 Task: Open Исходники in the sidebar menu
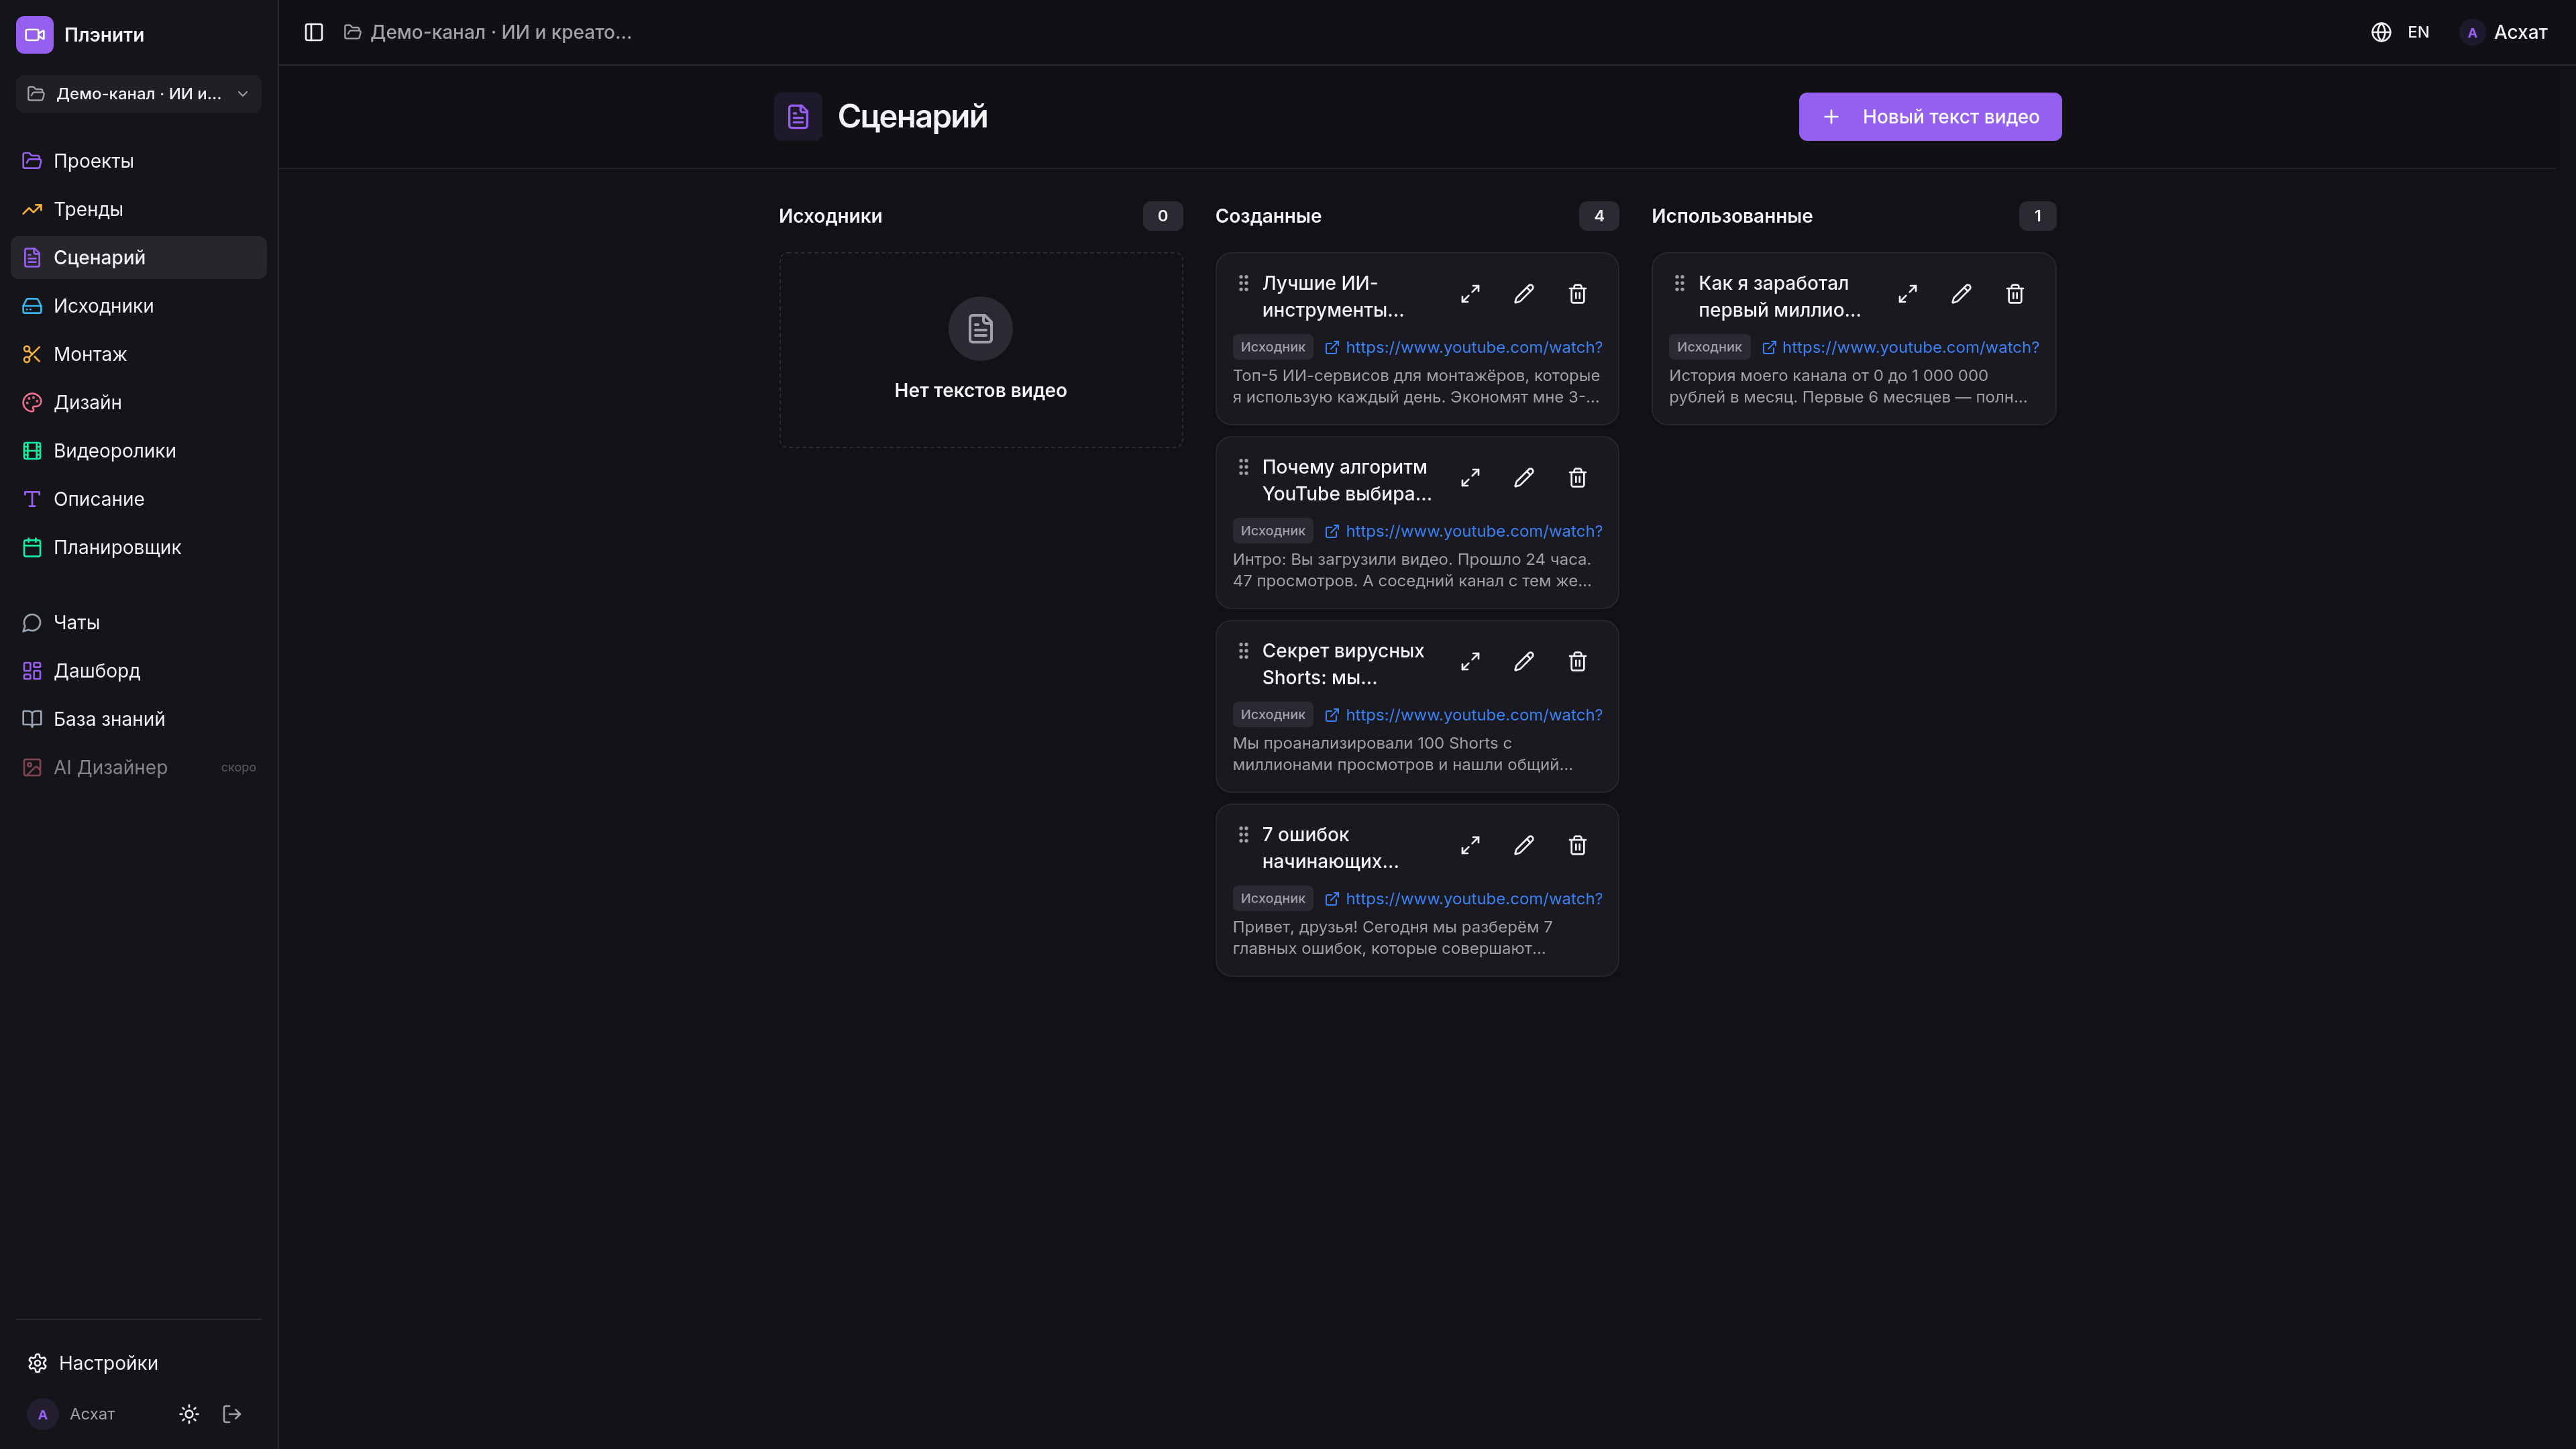[x=139, y=306]
